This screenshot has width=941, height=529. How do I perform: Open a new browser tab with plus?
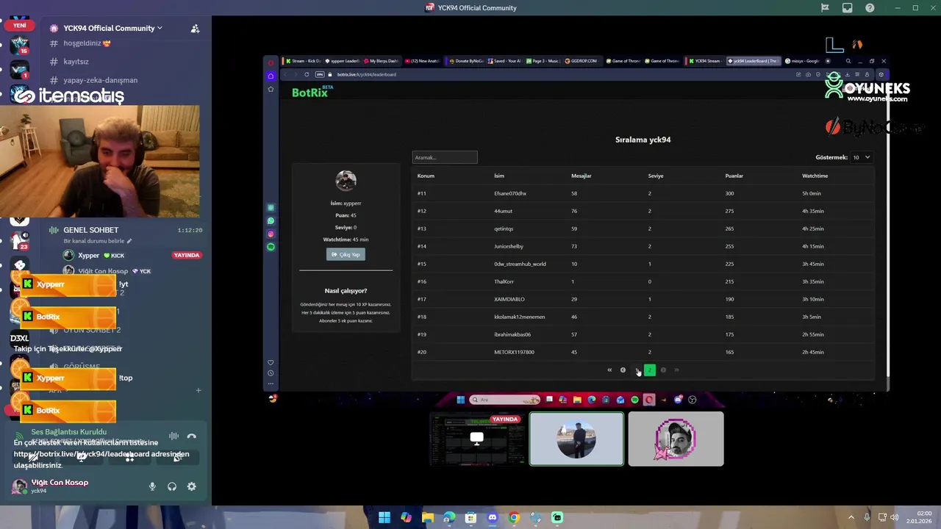tap(828, 61)
